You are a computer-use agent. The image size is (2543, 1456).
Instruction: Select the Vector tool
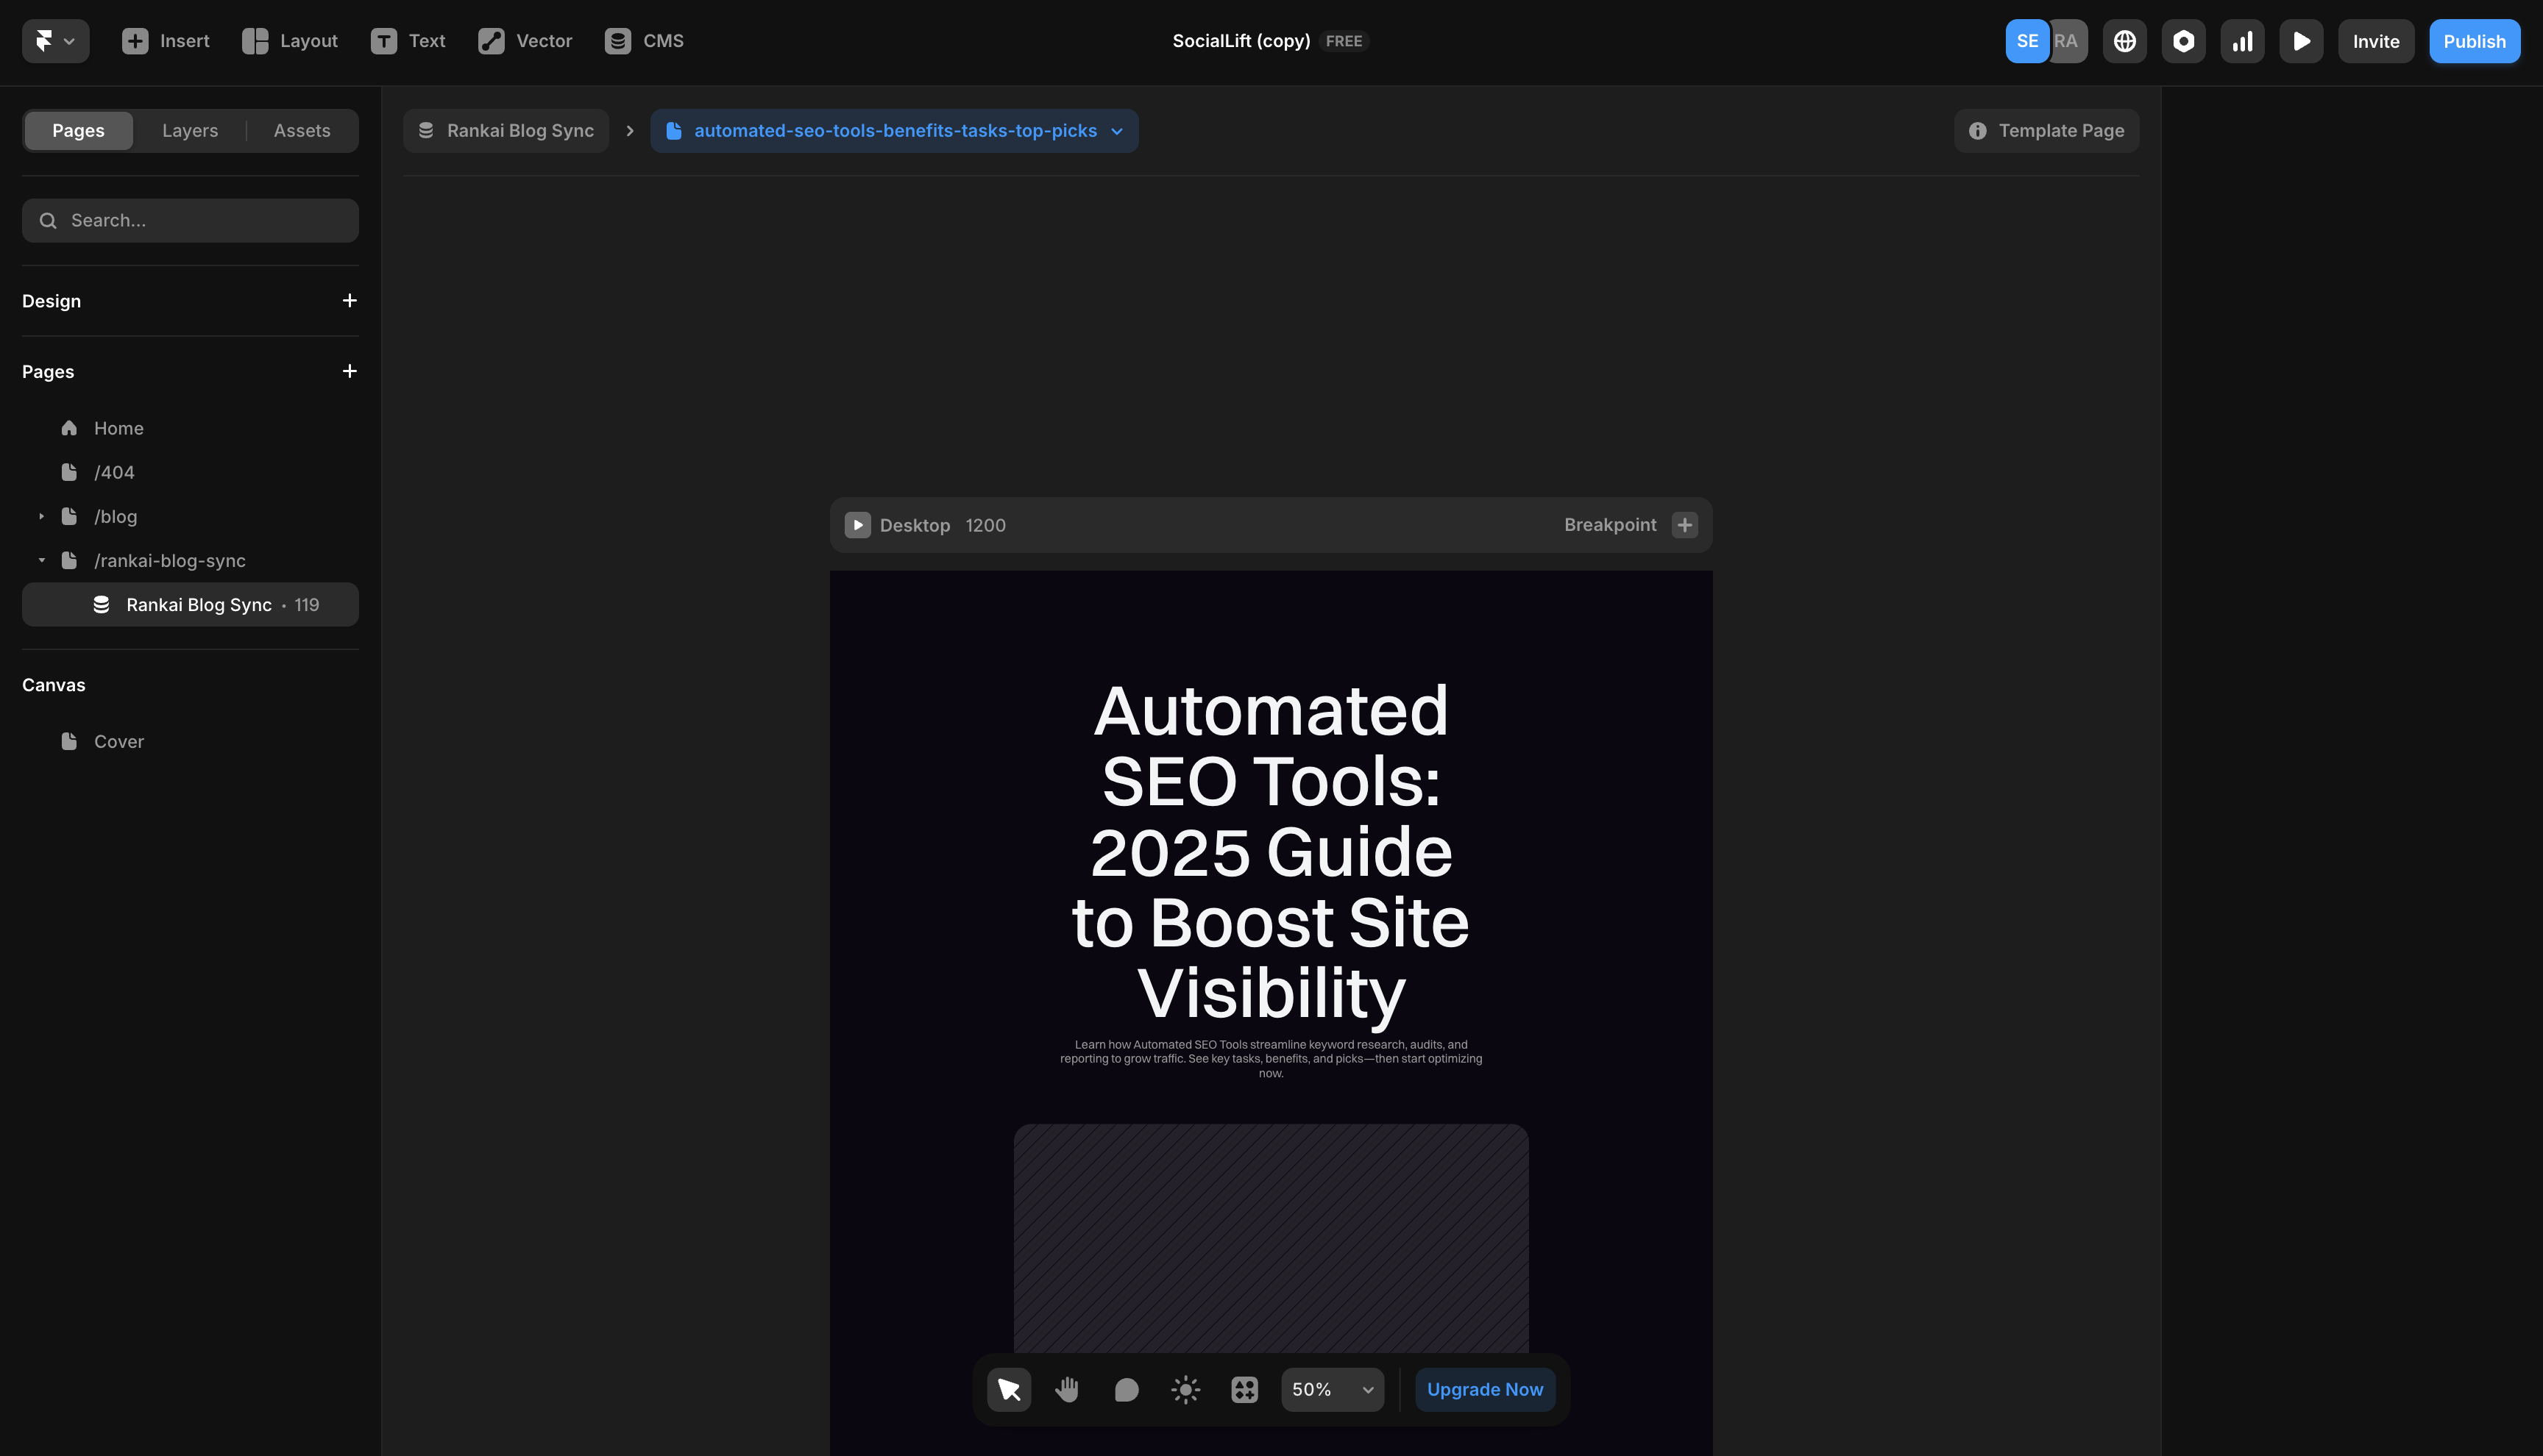(x=524, y=41)
